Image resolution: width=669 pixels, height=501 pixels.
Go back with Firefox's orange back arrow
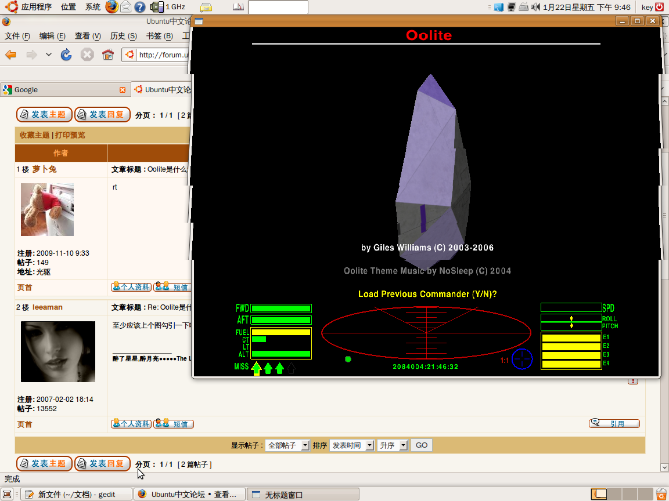click(10, 55)
